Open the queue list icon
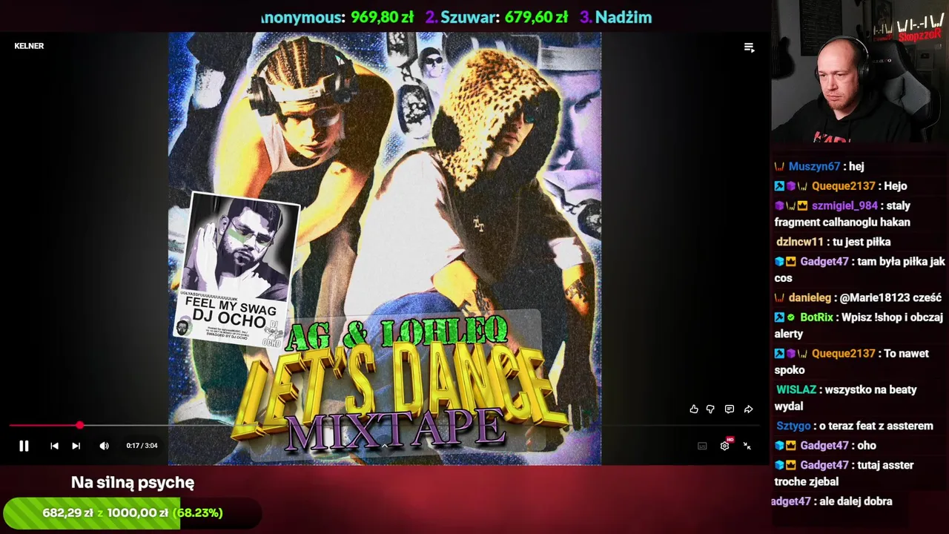 click(x=749, y=47)
